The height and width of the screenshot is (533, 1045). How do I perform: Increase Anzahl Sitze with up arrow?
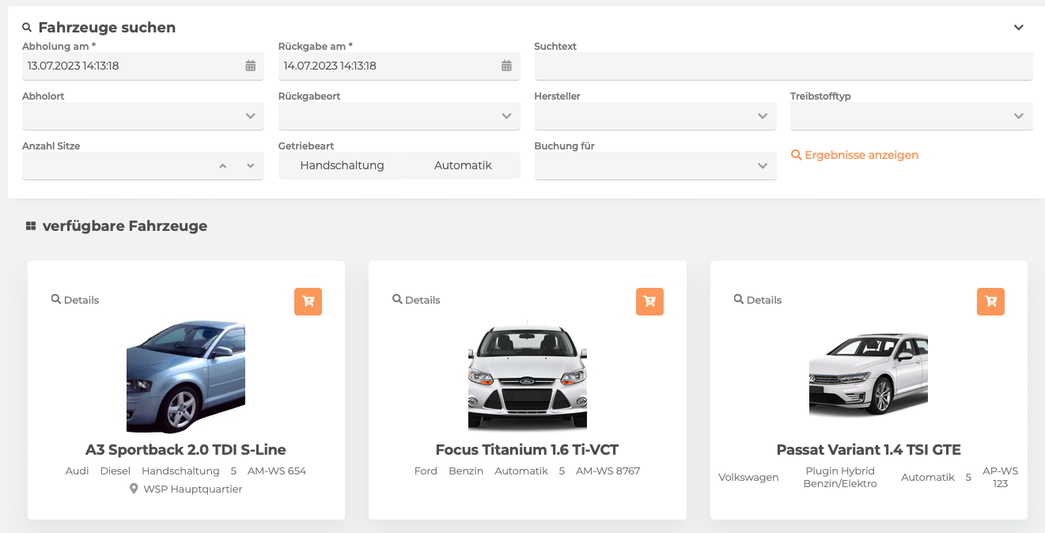tap(223, 166)
